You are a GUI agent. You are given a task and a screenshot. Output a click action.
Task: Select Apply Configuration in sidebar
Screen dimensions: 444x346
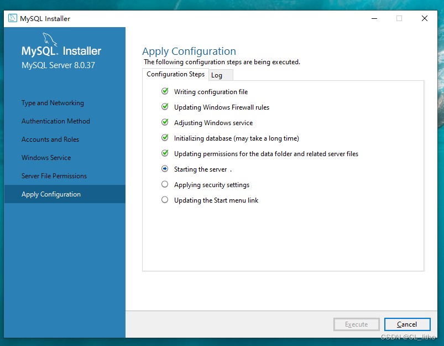[x=65, y=194]
